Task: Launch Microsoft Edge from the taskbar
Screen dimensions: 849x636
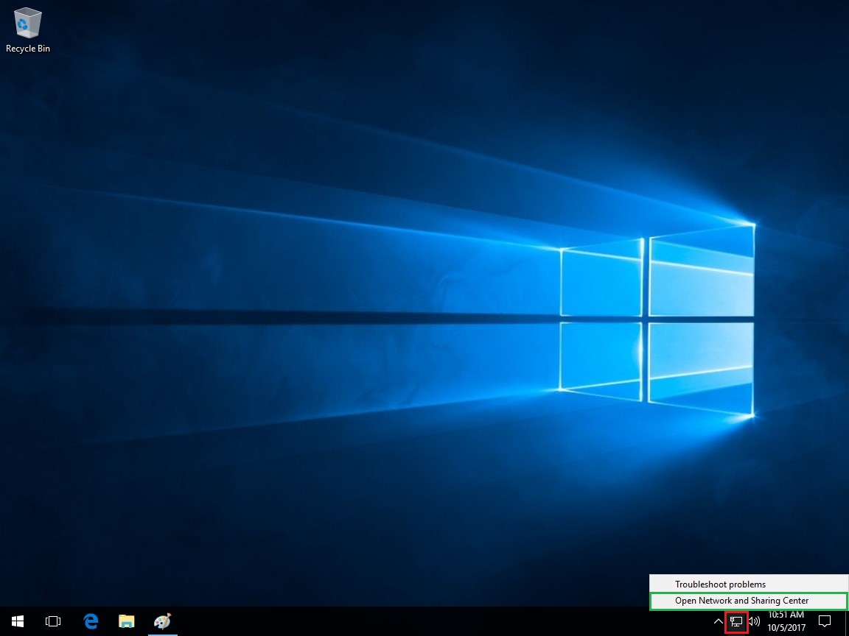Action: click(91, 621)
